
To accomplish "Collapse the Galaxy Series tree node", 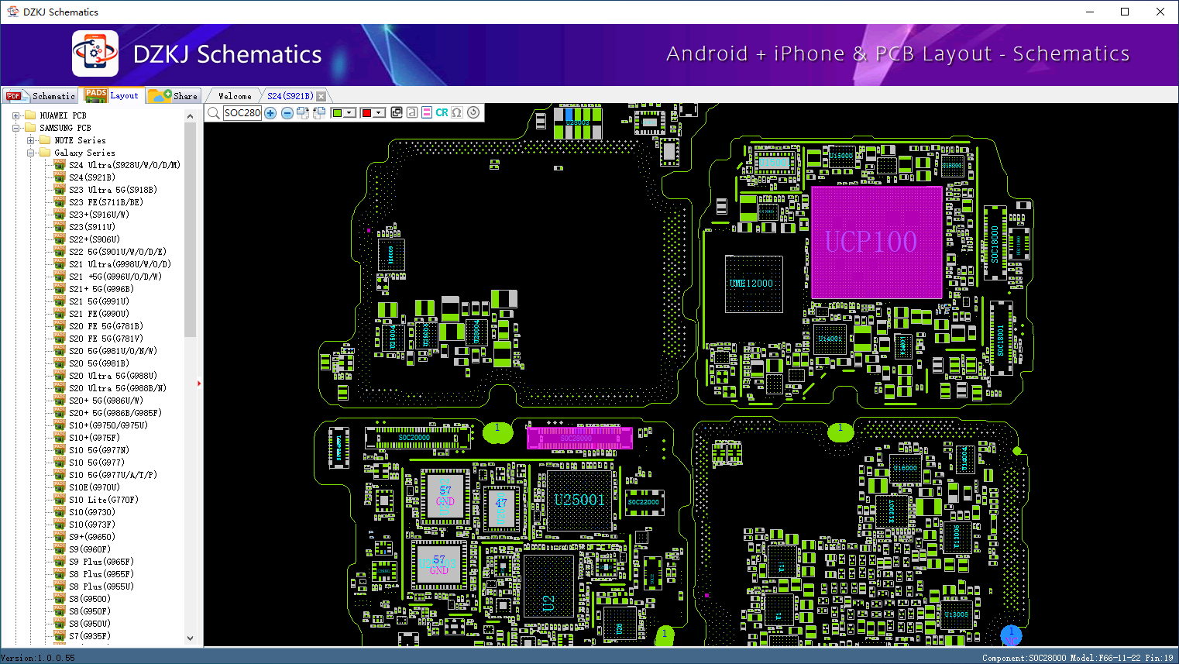I will tap(30, 153).
